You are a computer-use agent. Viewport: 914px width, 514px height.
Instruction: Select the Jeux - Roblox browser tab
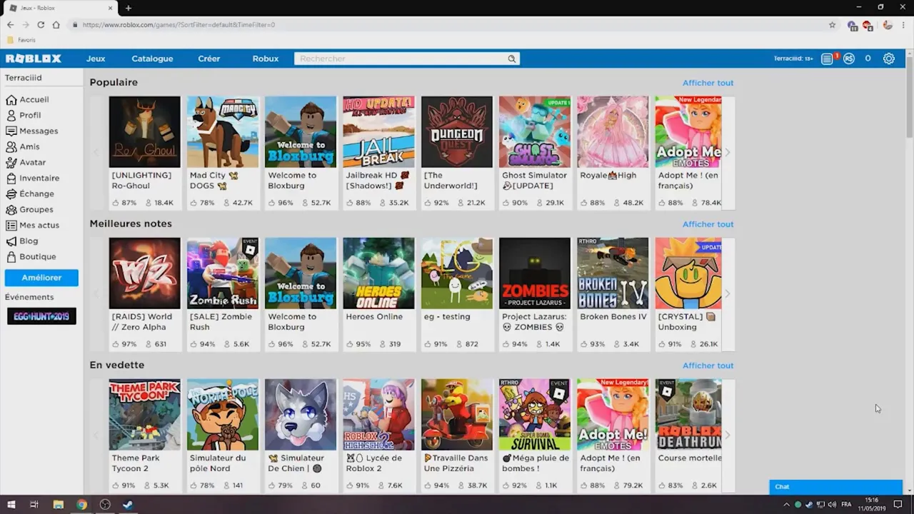pos(61,8)
